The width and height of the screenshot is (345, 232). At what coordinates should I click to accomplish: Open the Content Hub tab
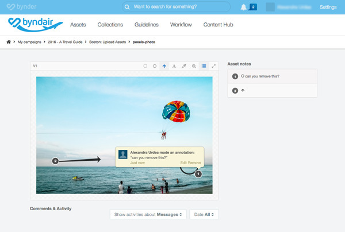218,25
